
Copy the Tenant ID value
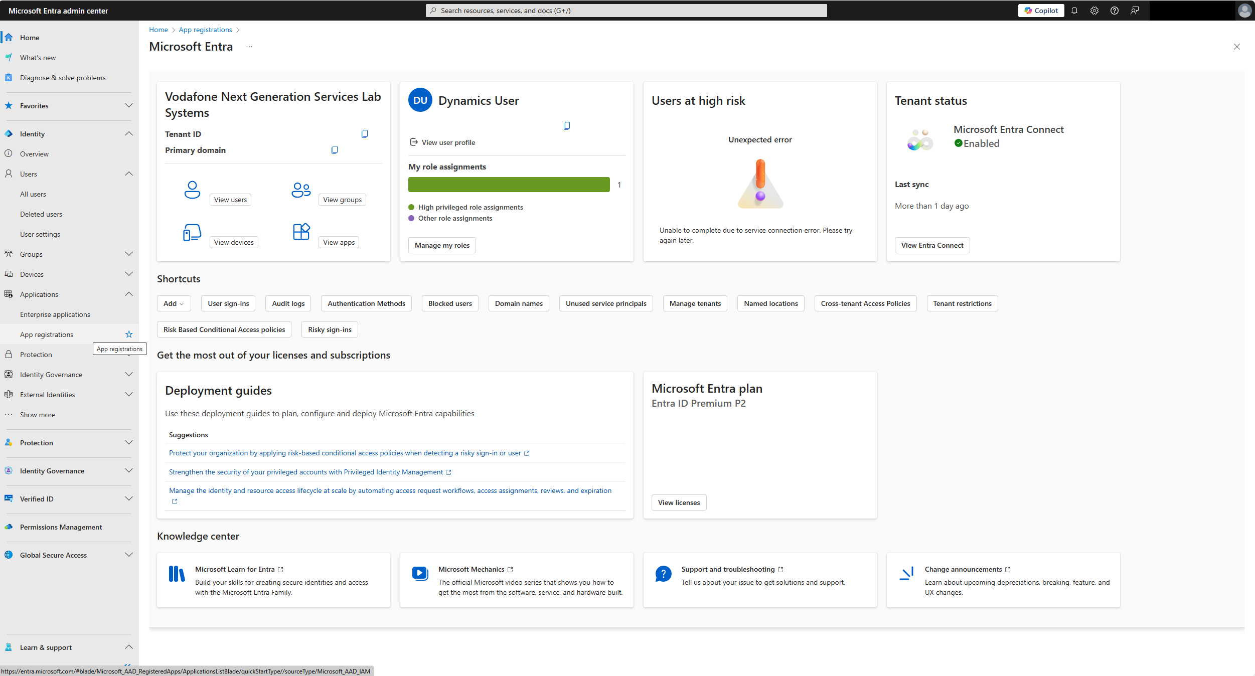click(x=365, y=134)
